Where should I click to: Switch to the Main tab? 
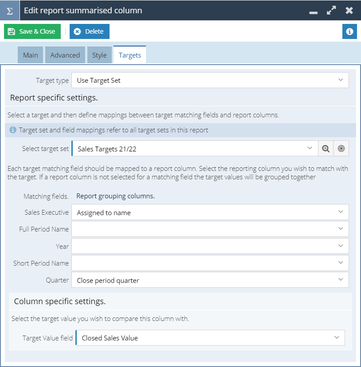pos(31,55)
